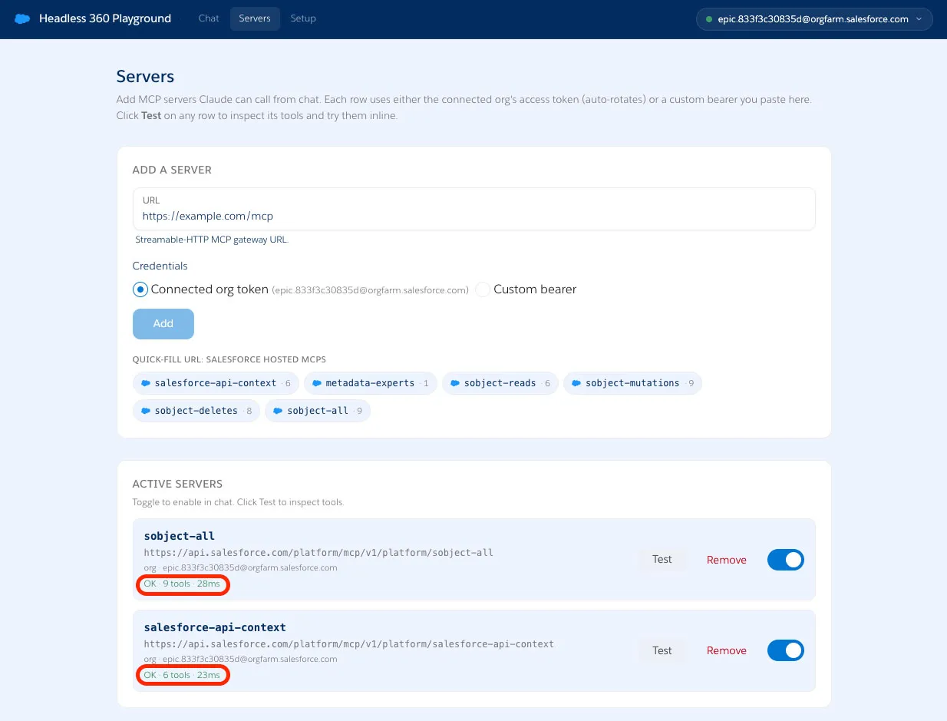
Task: Quick-fill the sobject-mutations chip
Action: (632, 383)
